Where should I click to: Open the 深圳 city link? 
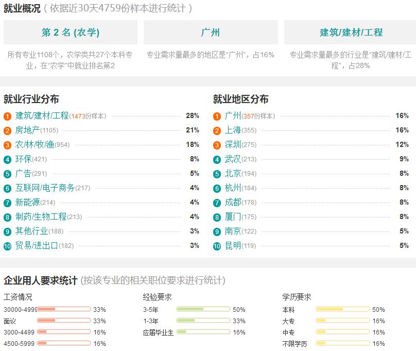tap(233, 144)
